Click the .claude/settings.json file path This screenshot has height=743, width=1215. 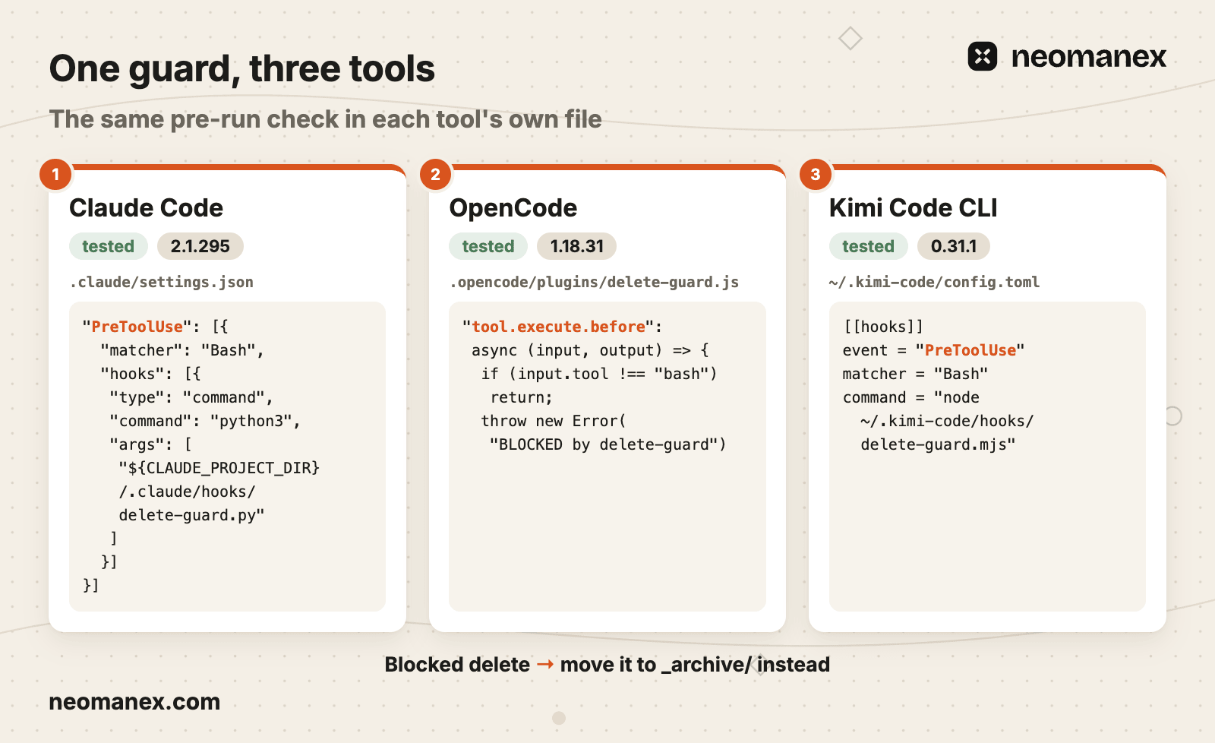(x=162, y=282)
